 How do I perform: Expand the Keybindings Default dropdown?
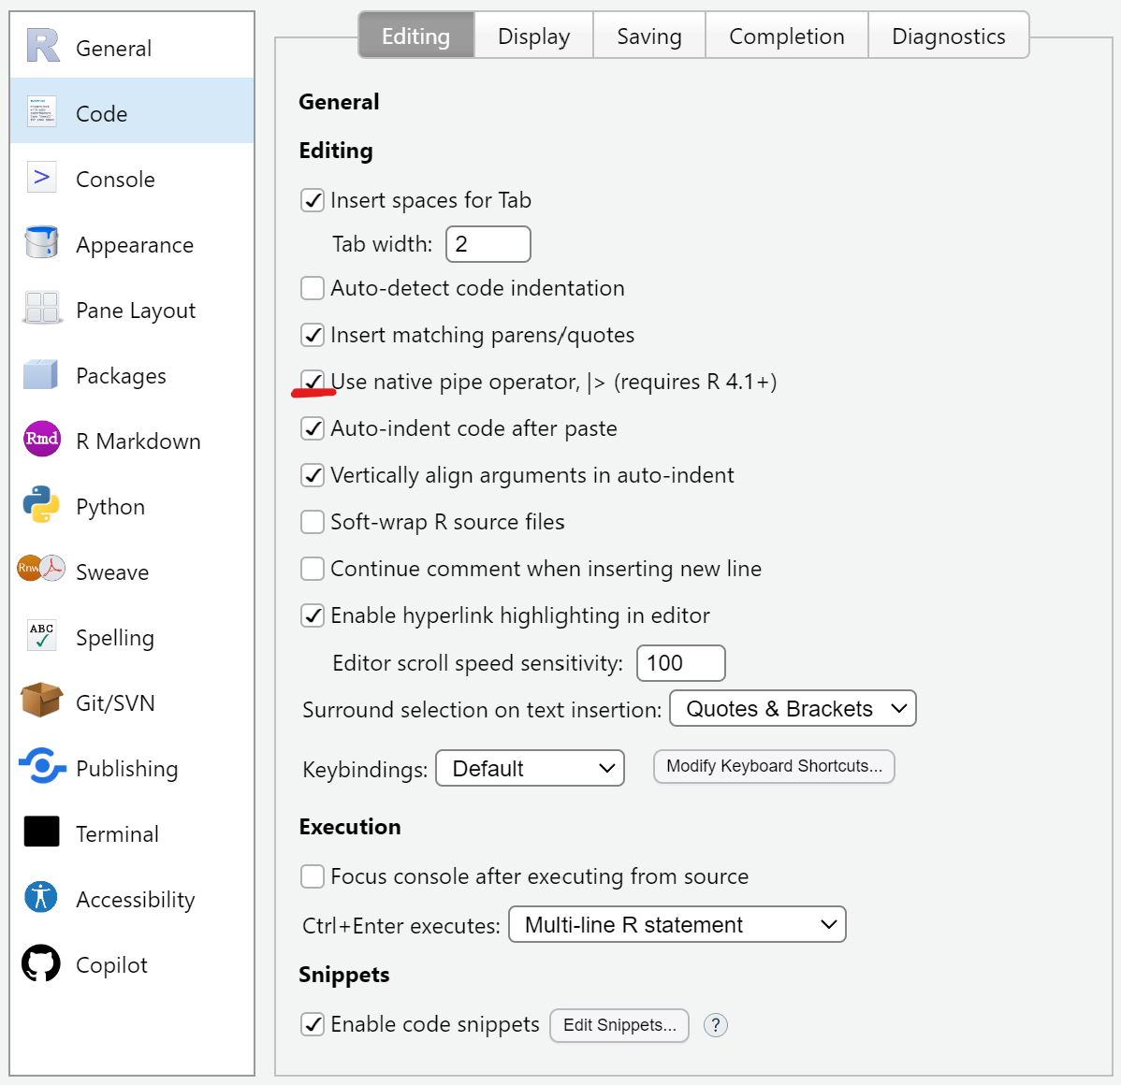pyautogui.click(x=530, y=769)
